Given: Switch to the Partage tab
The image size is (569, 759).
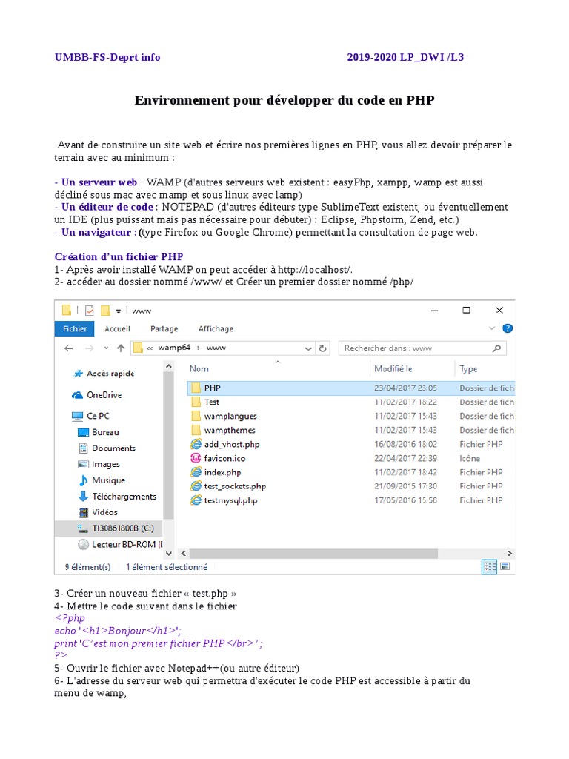Looking at the screenshot, I should click(x=164, y=328).
